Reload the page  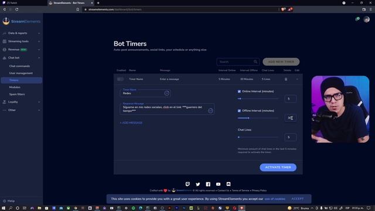tap(17, 9)
